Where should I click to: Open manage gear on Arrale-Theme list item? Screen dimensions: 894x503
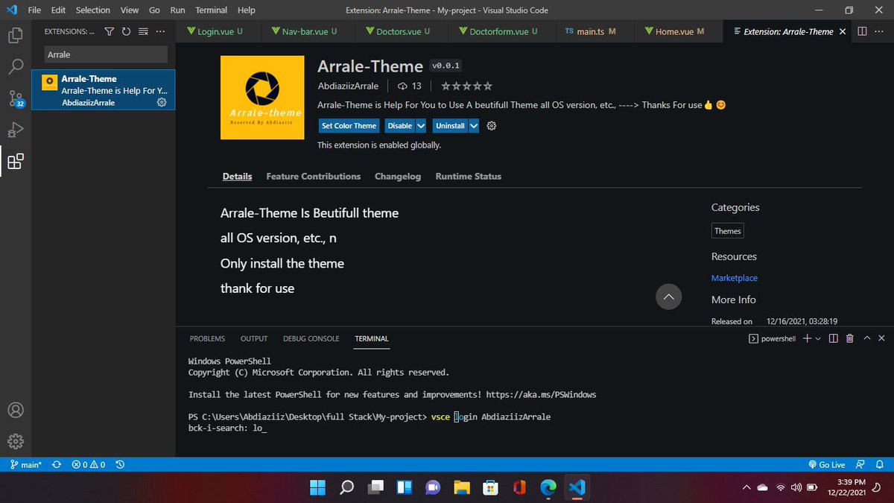coord(161,102)
